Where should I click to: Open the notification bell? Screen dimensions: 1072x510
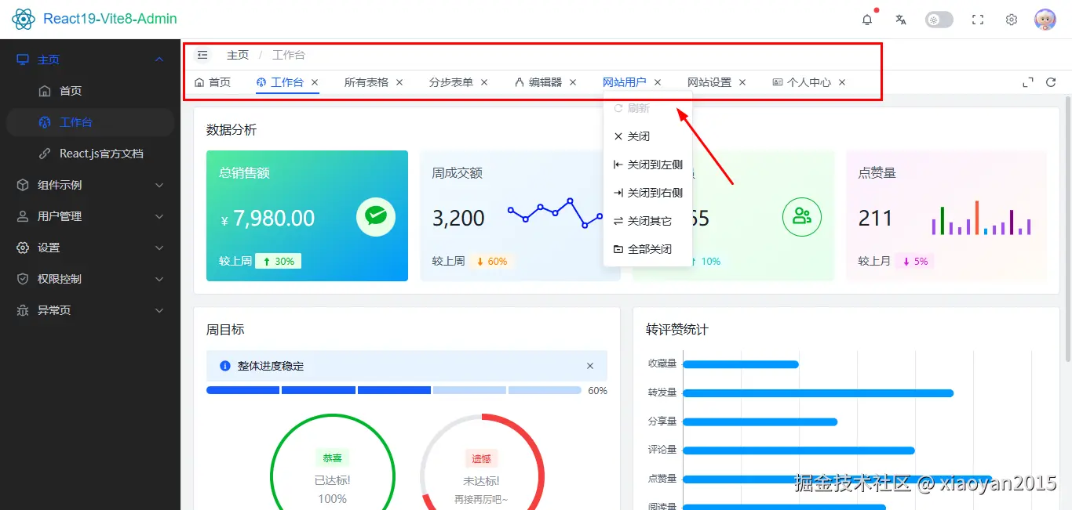[867, 20]
